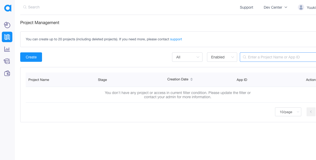Open the radar analytics sidebar icon

pyautogui.click(x=7, y=61)
